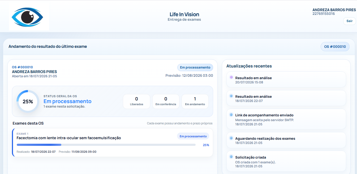Viewport: 357px width, 174px height.
Task: Click the Entrega de exames subtitle
Action: [x=184, y=19]
